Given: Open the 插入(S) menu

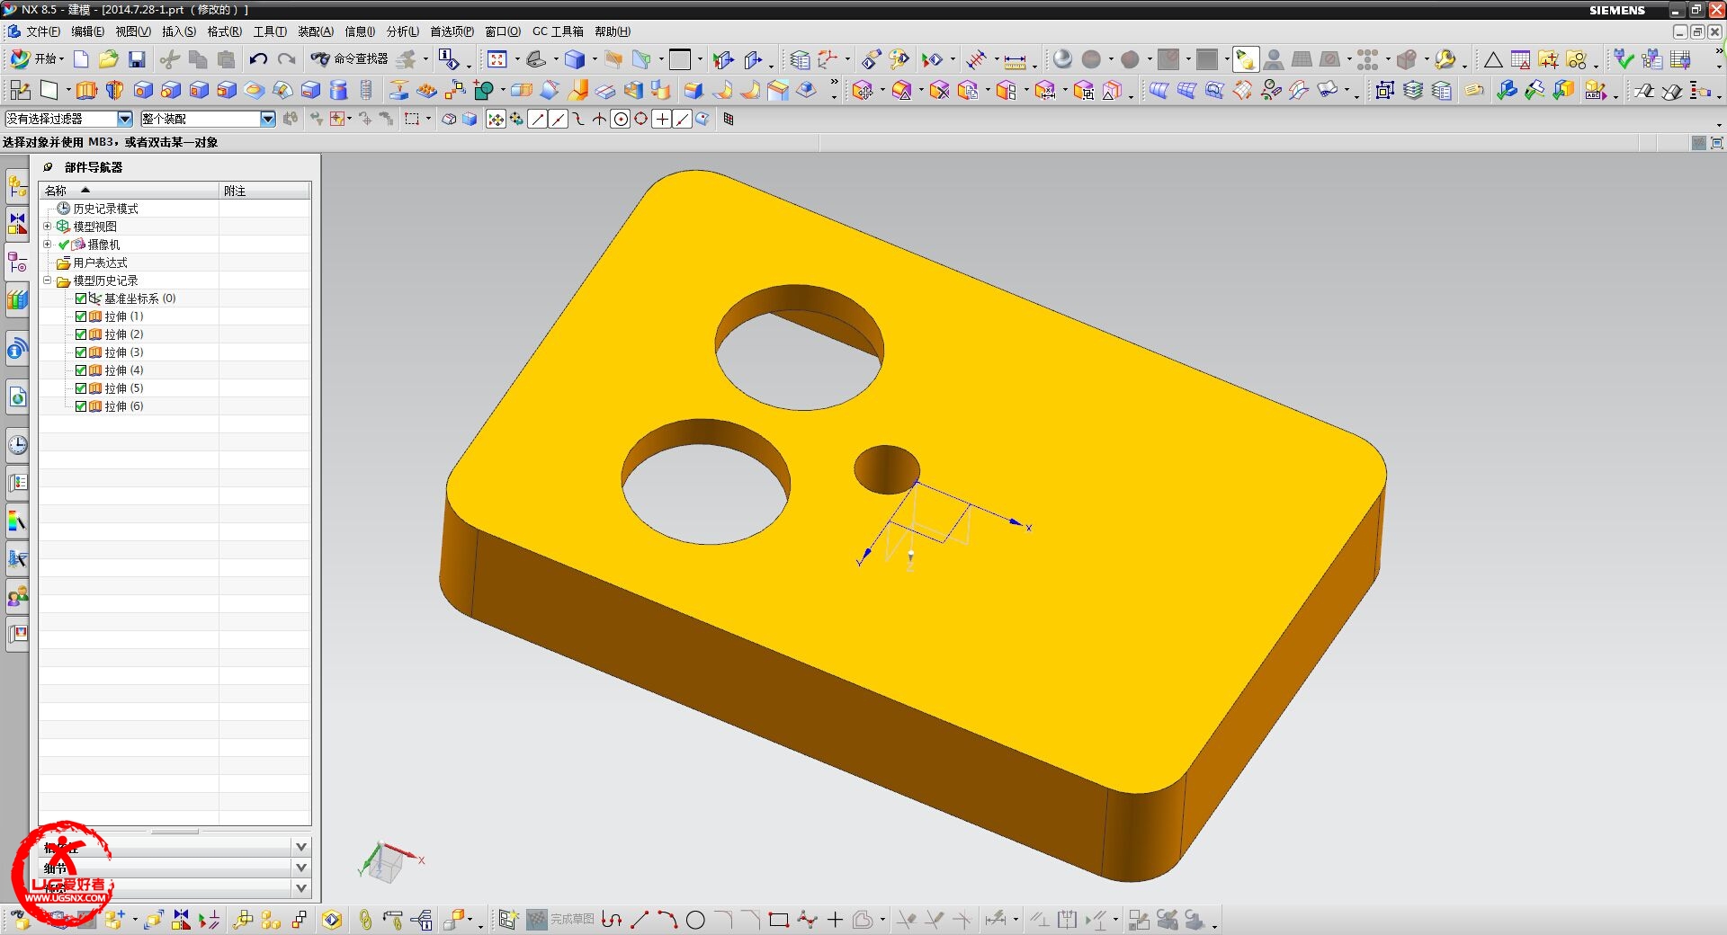Looking at the screenshot, I should 178,31.
